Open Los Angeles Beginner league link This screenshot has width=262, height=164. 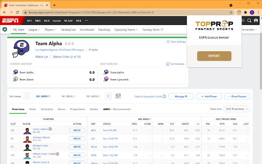(x=59, y=50)
